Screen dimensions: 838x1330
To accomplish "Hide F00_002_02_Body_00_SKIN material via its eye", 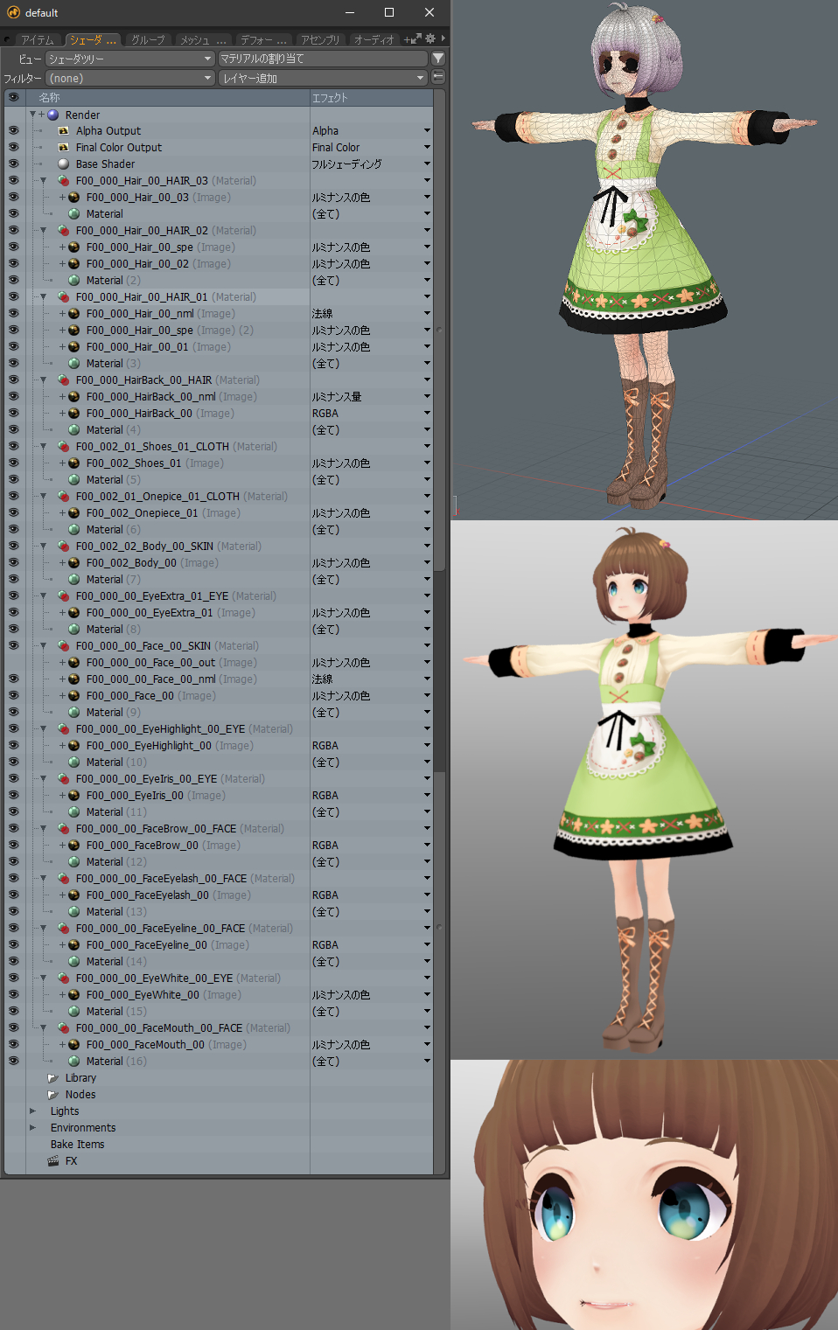I will pyautogui.click(x=13, y=547).
